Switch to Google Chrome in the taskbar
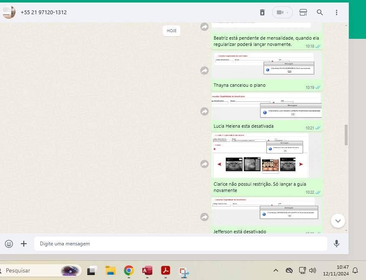The image size is (366, 280). pyautogui.click(x=129, y=271)
